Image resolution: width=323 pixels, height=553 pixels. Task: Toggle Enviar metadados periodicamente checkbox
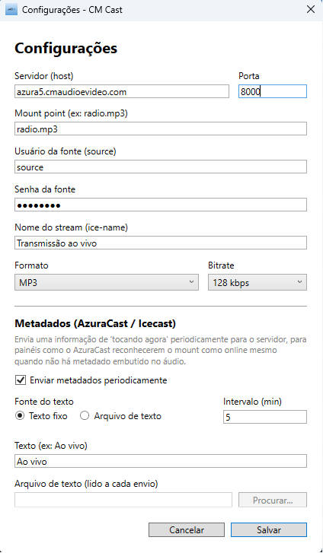click(x=21, y=380)
